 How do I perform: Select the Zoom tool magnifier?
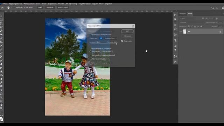1,108
